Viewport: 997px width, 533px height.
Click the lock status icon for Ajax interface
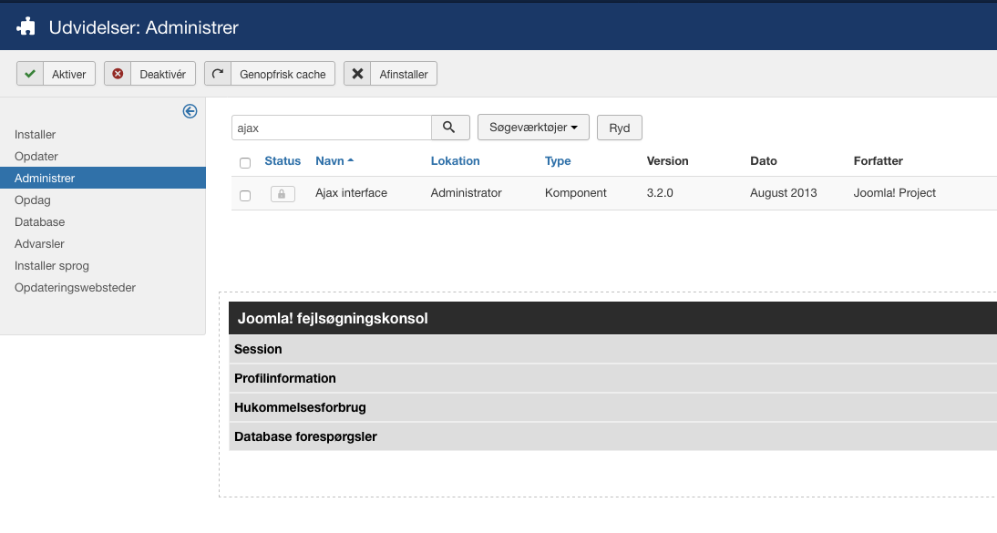point(283,193)
